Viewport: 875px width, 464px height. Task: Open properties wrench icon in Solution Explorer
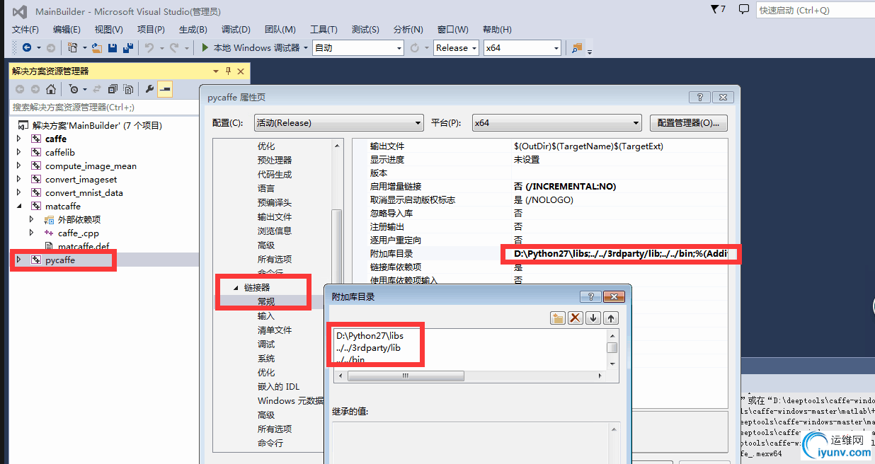tap(149, 89)
